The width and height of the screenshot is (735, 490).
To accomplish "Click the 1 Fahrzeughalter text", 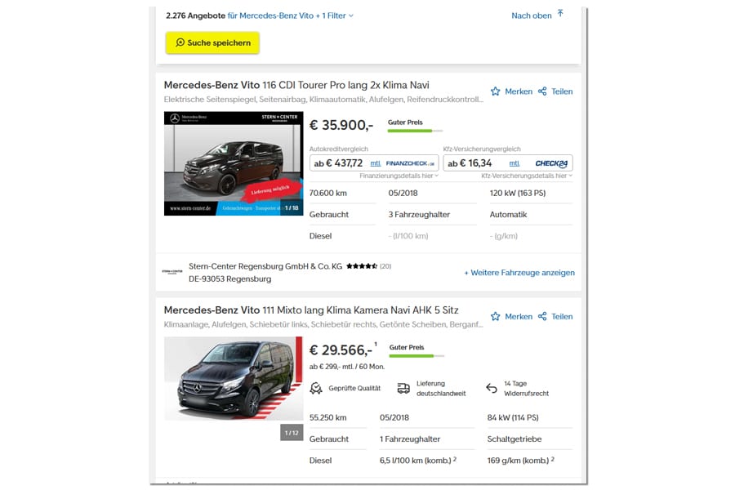I will coord(410,439).
